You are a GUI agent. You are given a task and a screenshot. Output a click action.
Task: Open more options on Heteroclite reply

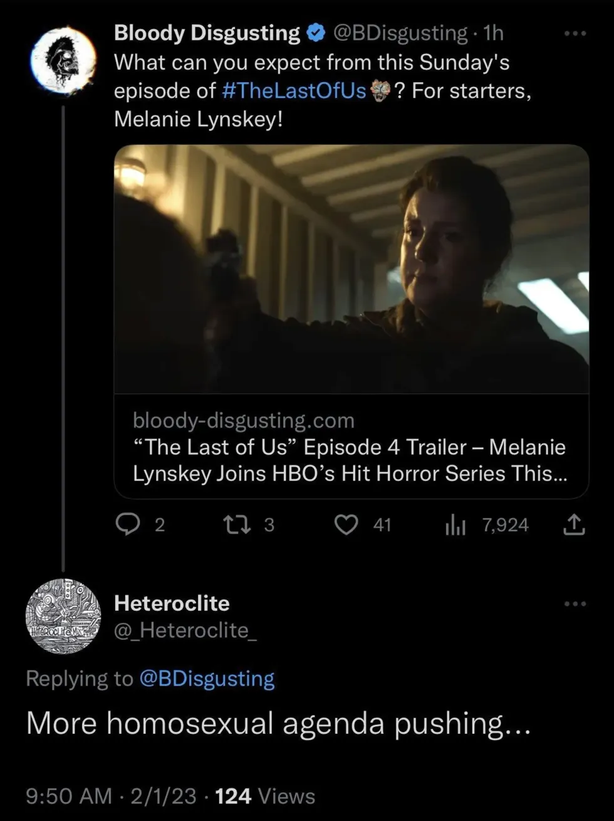coord(575,603)
